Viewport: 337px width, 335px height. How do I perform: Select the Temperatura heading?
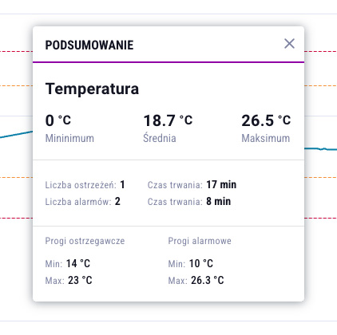(x=92, y=89)
